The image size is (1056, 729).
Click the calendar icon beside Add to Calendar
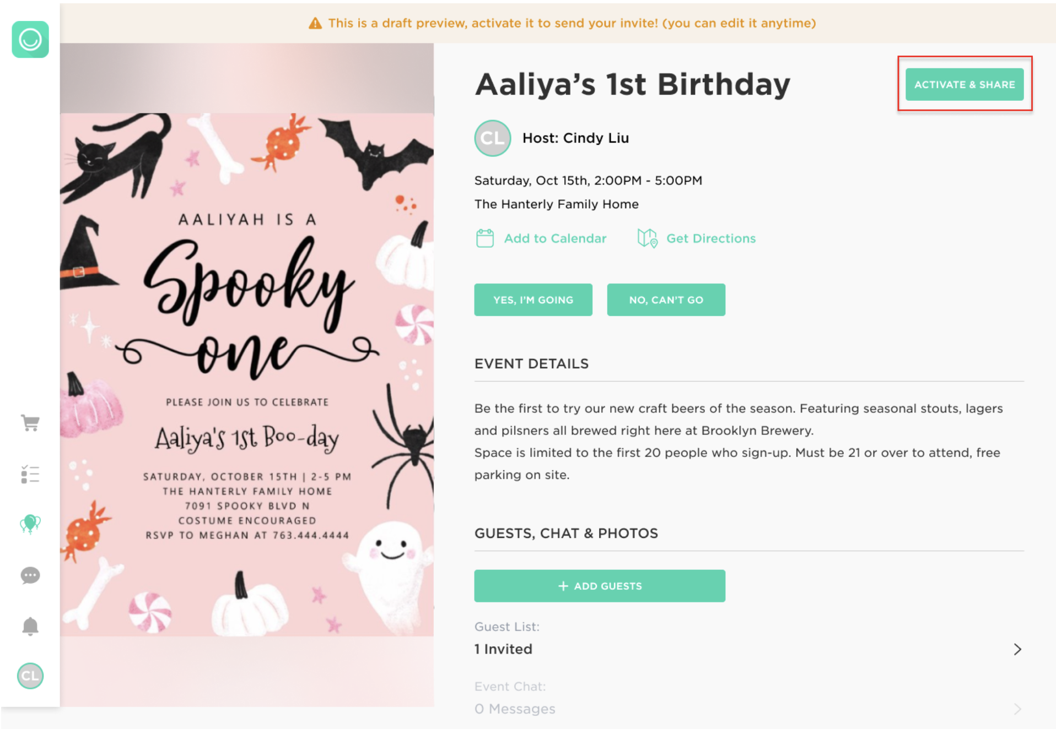(485, 238)
